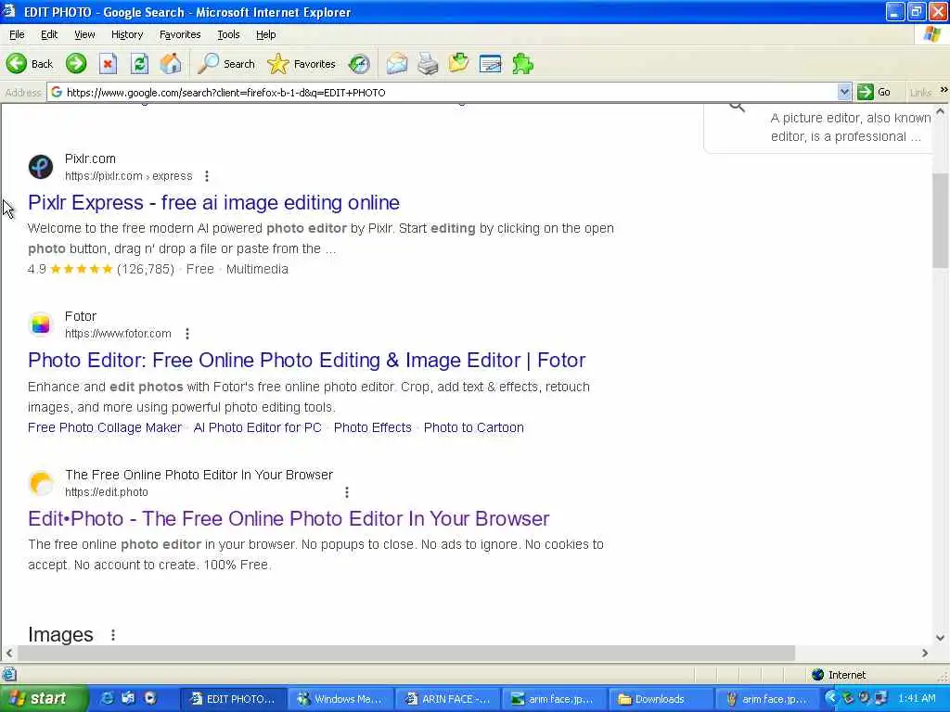Click the Mail envelope toolbar icon
The image size is (950, 712).
coord(397,64)
